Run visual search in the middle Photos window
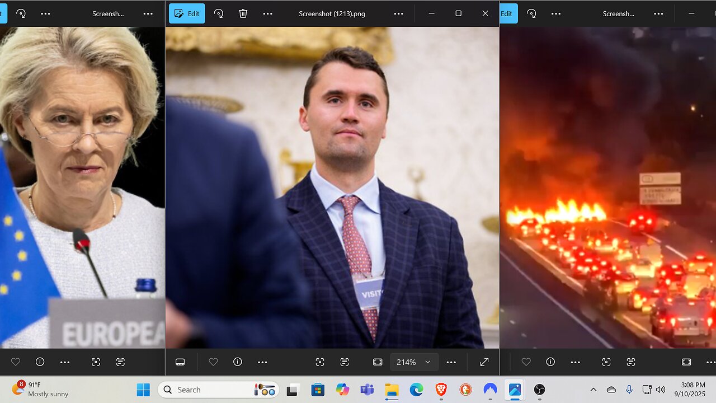 pos(320,362)
